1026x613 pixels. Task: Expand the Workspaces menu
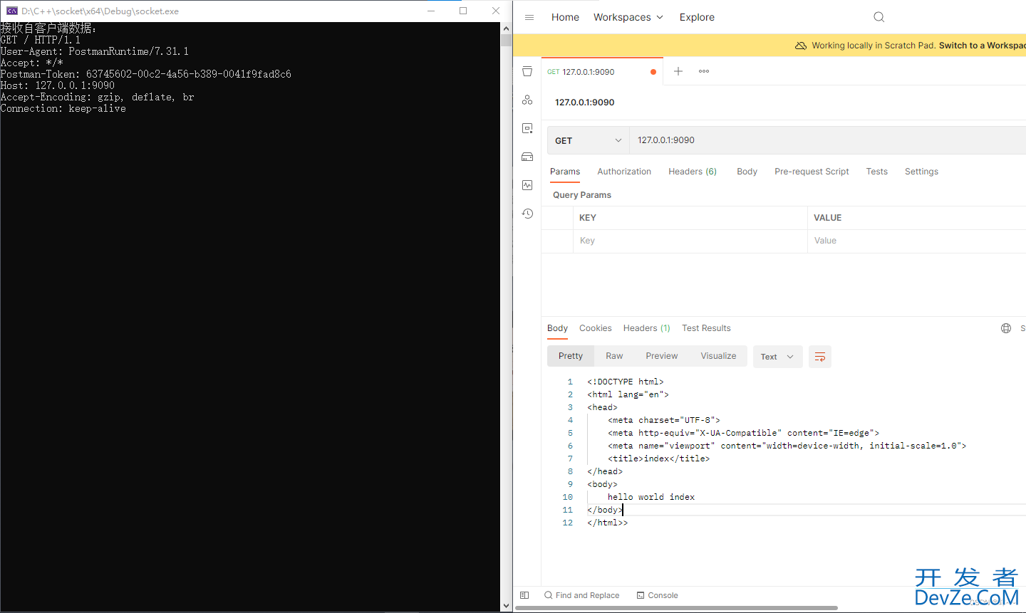pos(628,17)
